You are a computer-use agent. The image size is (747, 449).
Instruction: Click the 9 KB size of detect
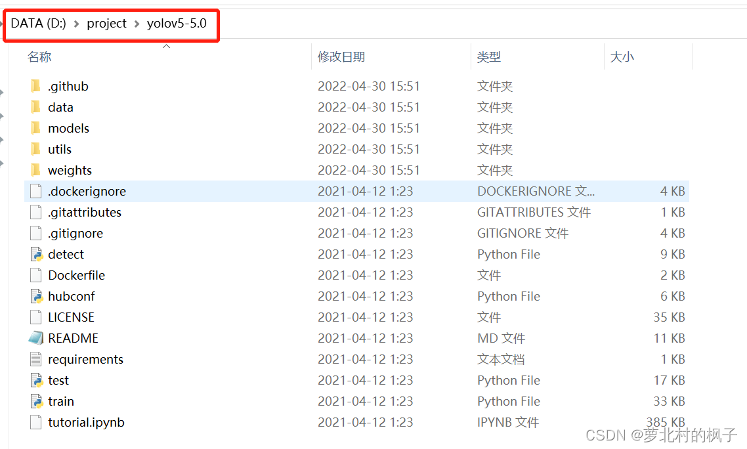pyautogui.click(x=673, y=254)
